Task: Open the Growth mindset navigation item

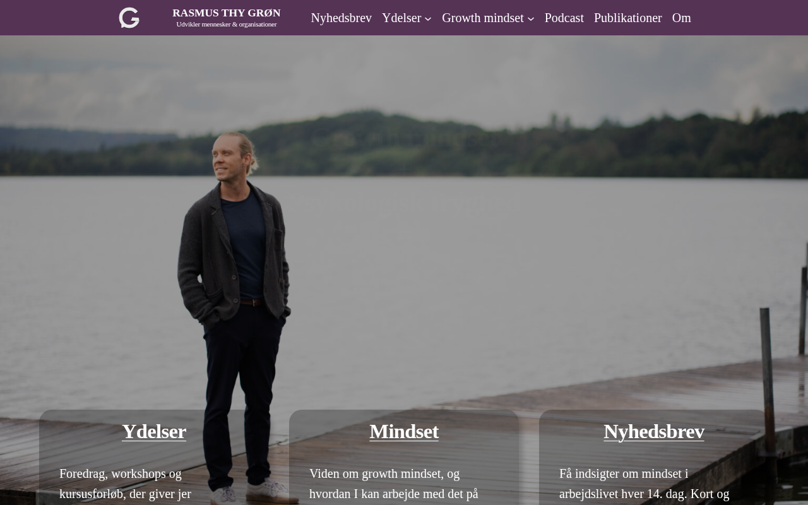Action: 483,18
